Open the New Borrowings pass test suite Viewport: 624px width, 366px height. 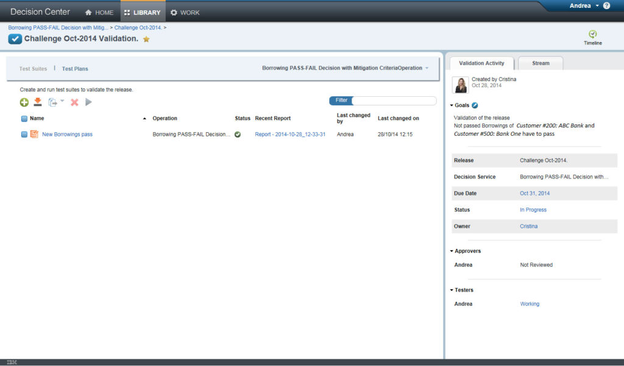[67, 135]
